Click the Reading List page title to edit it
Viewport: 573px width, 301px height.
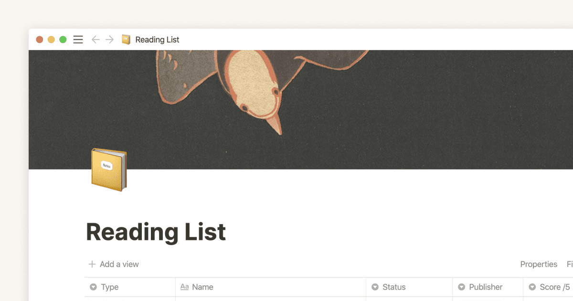pyautogui.click(x=156, y=232)
